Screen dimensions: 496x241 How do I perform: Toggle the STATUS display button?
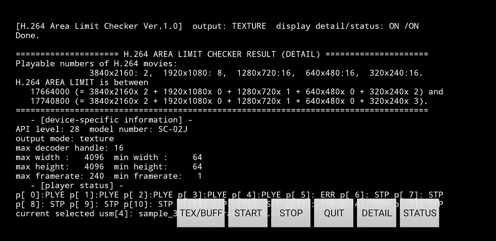tap(420, 213)
